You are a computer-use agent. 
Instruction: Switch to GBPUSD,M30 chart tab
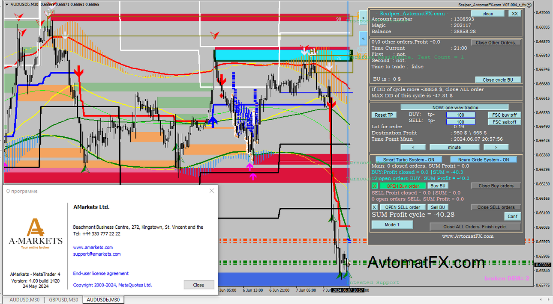tap(63, 300)
